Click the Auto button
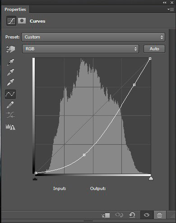This screenshot has height=223, width=176. [154, 49]
